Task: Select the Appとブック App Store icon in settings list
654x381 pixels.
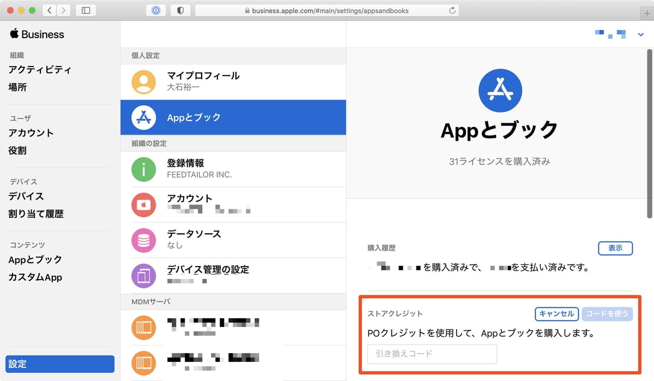Action: 144,117
